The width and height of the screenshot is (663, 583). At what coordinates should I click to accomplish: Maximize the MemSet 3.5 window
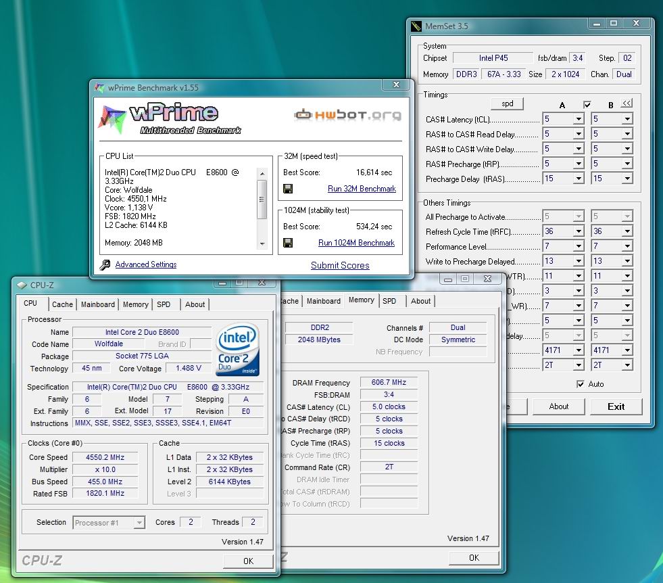613,24
